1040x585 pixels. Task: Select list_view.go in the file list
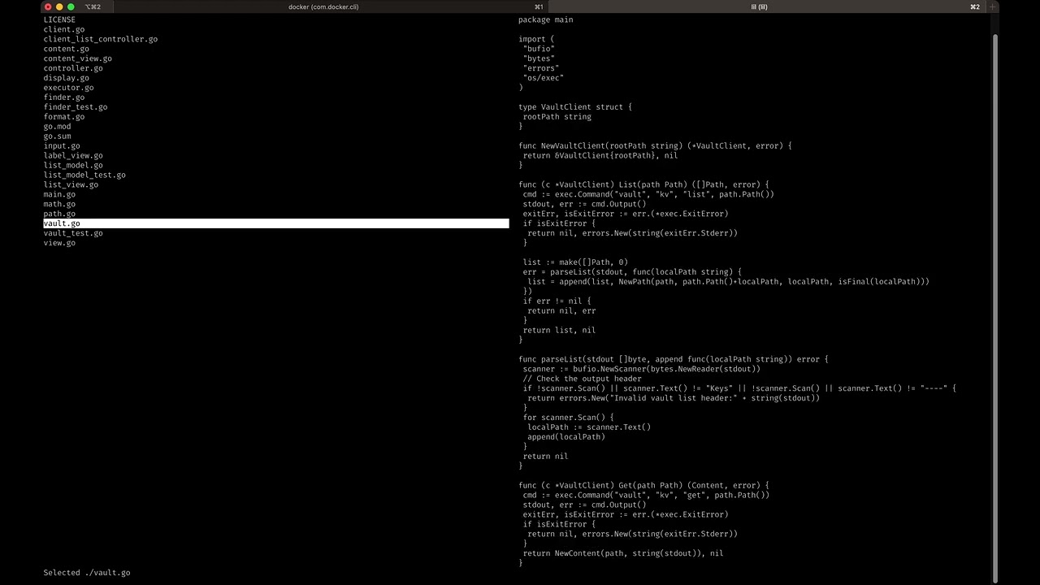pyautogui.click(x=71, y=185)
